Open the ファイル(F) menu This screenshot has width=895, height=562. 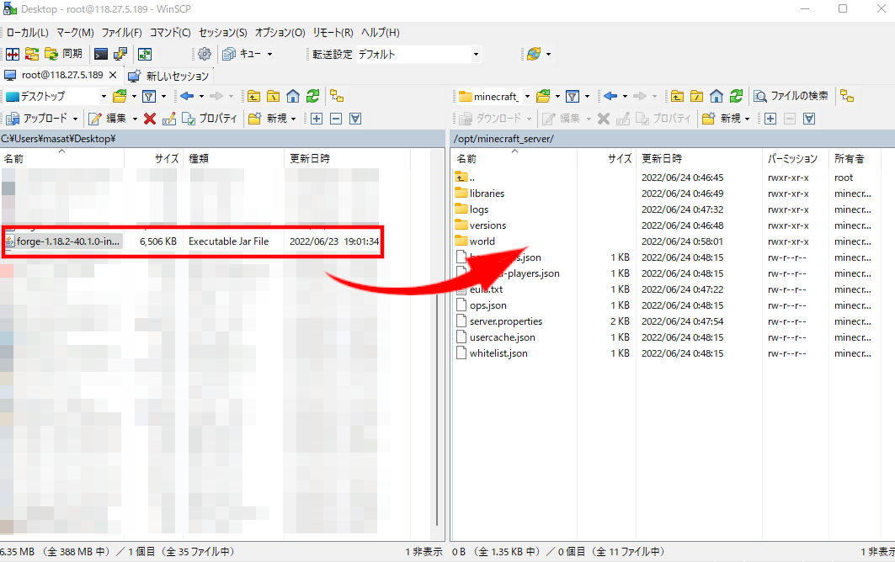[121, 33]
